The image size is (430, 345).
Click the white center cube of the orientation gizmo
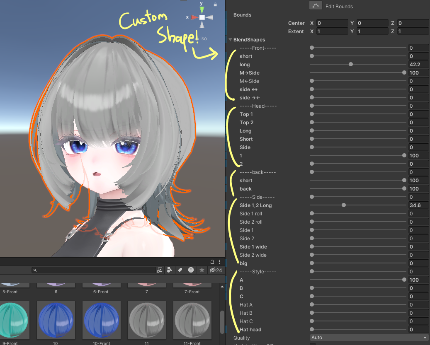202,17
